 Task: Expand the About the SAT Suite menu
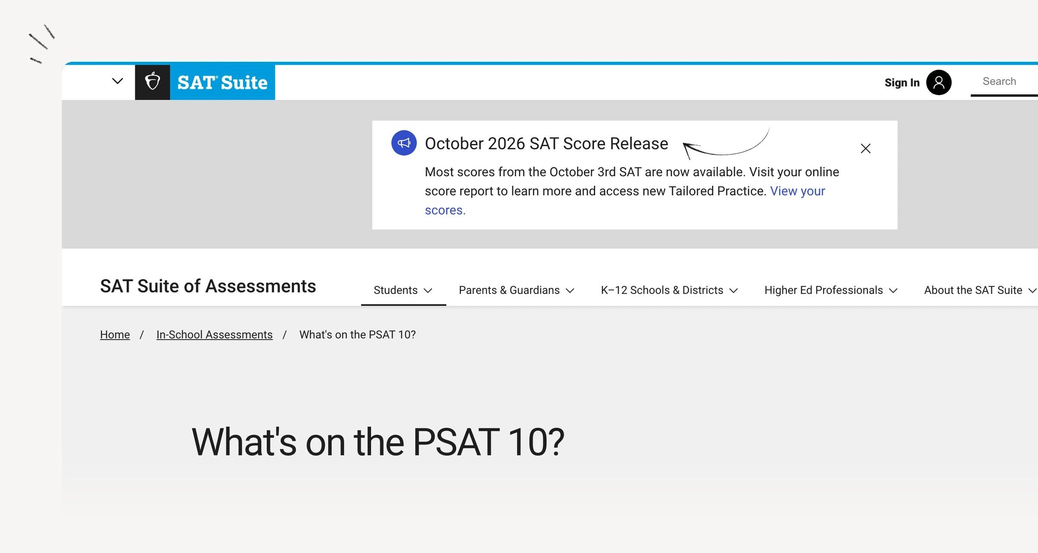click(x=980, y=290)
